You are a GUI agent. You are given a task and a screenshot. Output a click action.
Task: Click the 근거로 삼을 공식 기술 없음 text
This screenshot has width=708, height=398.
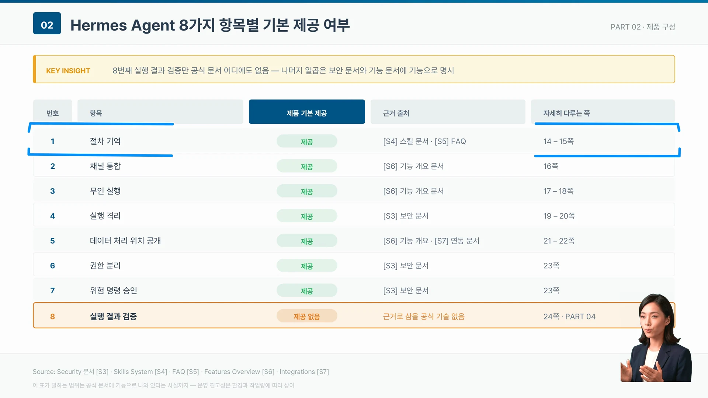424,317
